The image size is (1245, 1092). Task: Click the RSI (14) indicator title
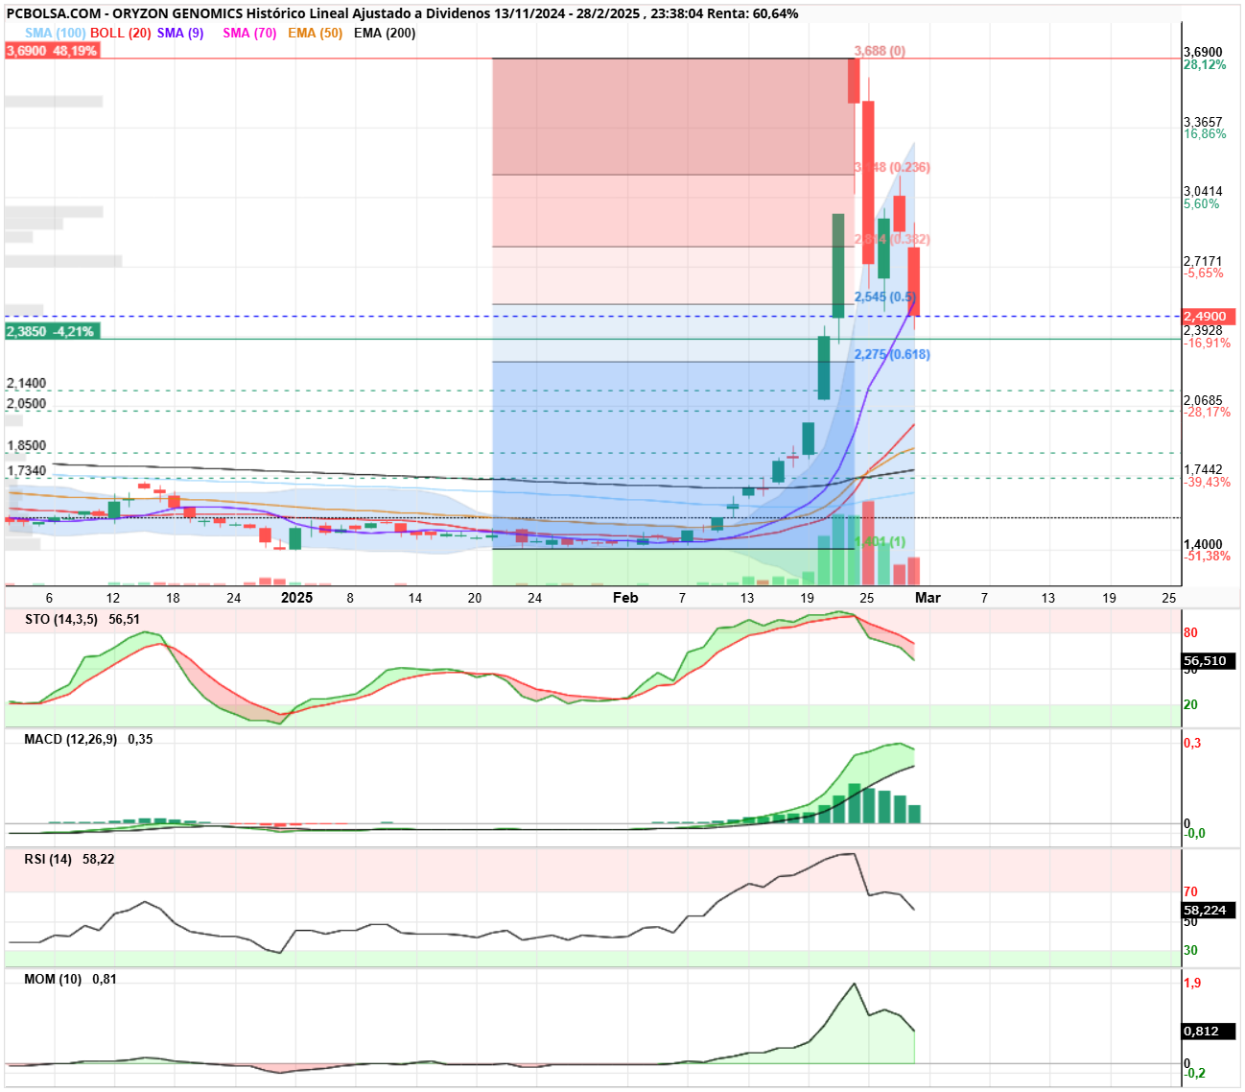tap(48, 859)
